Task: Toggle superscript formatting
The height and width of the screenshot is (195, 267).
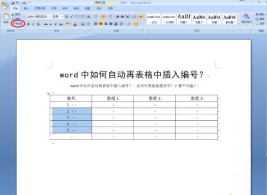Action: (x=56, y=24)
